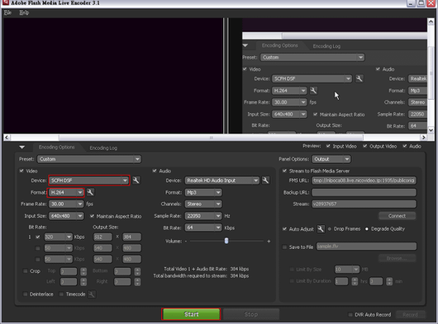Click the Connect button
438x324 pixels.
[x=397, y=216]
